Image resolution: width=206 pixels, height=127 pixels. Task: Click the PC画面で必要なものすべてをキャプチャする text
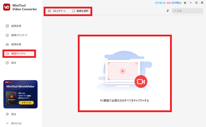[124, 100]
